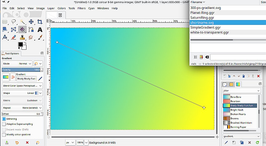Toggle Quick Mask button at canvas corner

(x=49, y=137)
